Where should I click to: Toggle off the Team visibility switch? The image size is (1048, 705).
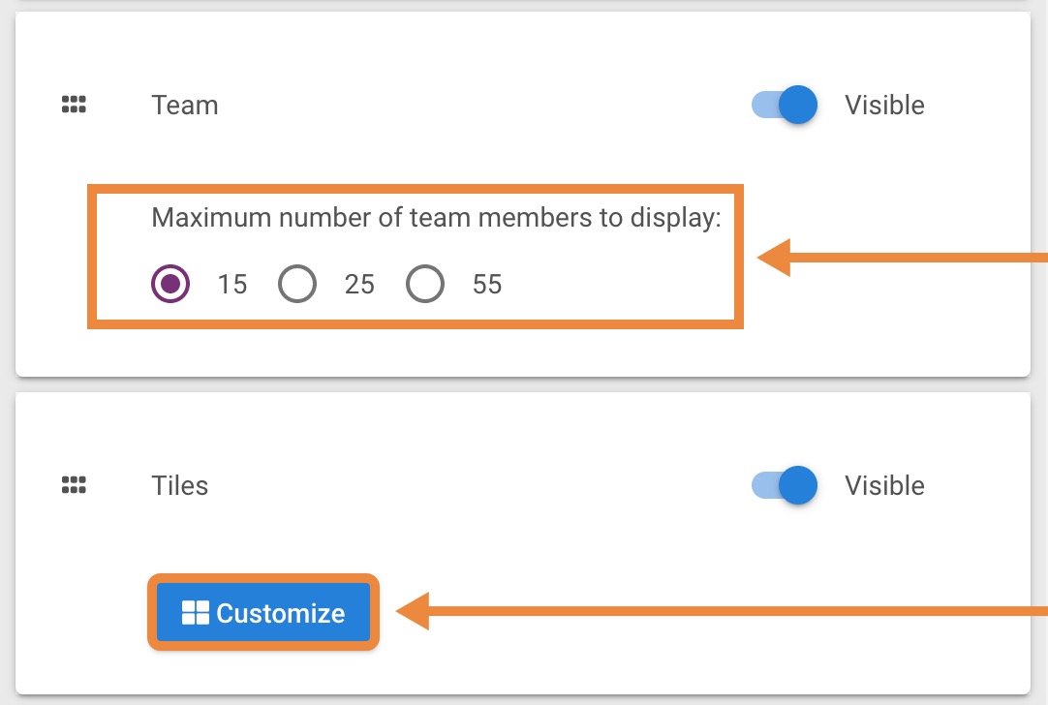(786, 105)
